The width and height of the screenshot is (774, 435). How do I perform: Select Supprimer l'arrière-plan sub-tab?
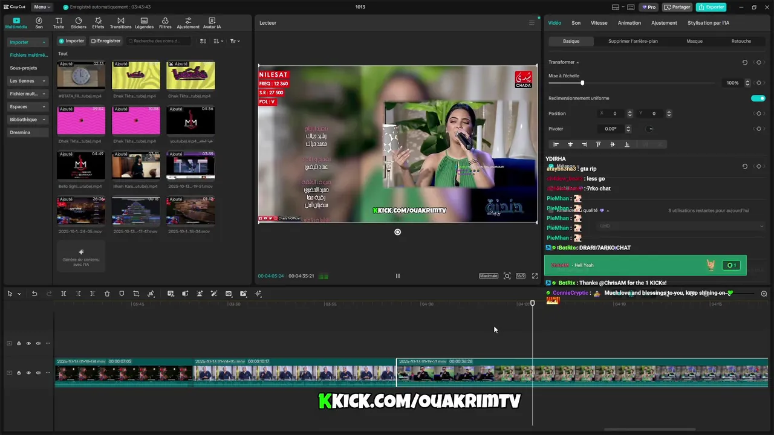(x=633, y=41)
